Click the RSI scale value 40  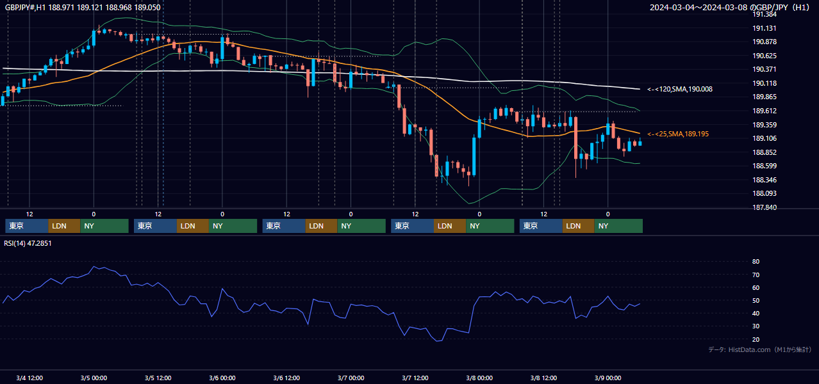tap(756, 313)
